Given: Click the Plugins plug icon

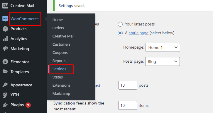Looking at the screenshot, I should (x=5, y=105).
